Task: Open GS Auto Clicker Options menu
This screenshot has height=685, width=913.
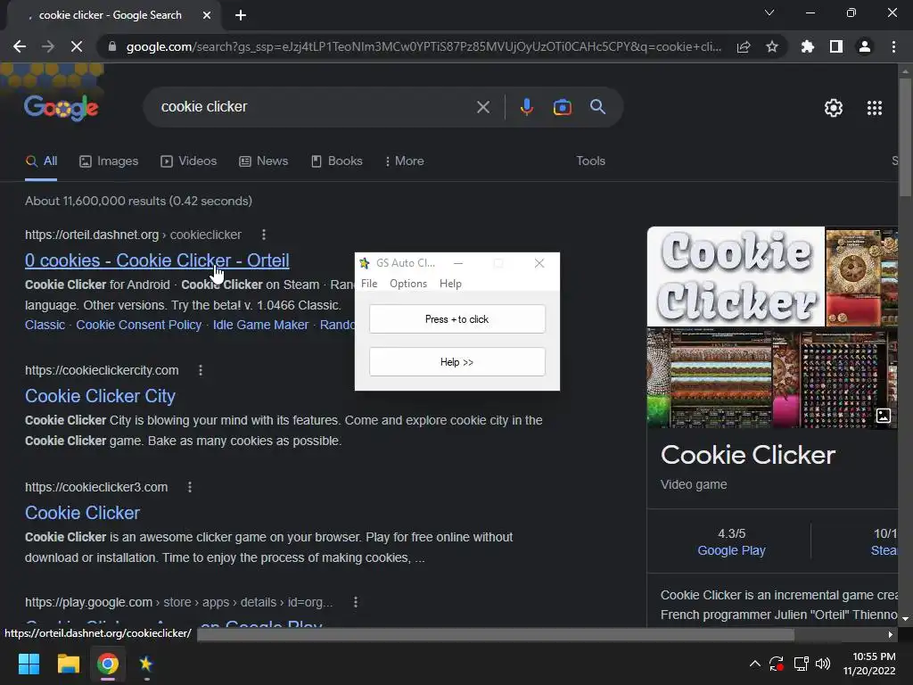Action: pos(408,284)
